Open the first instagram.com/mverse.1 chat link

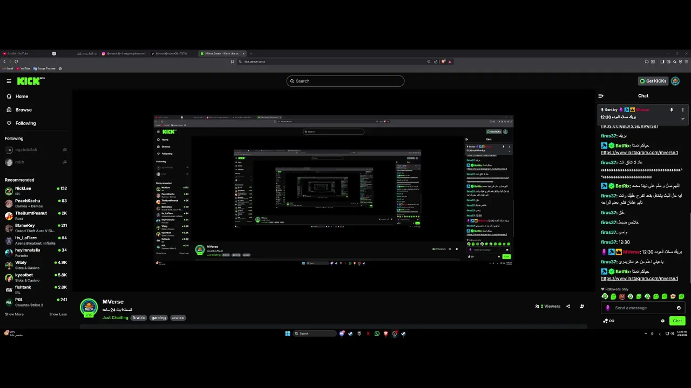[639, 153]
